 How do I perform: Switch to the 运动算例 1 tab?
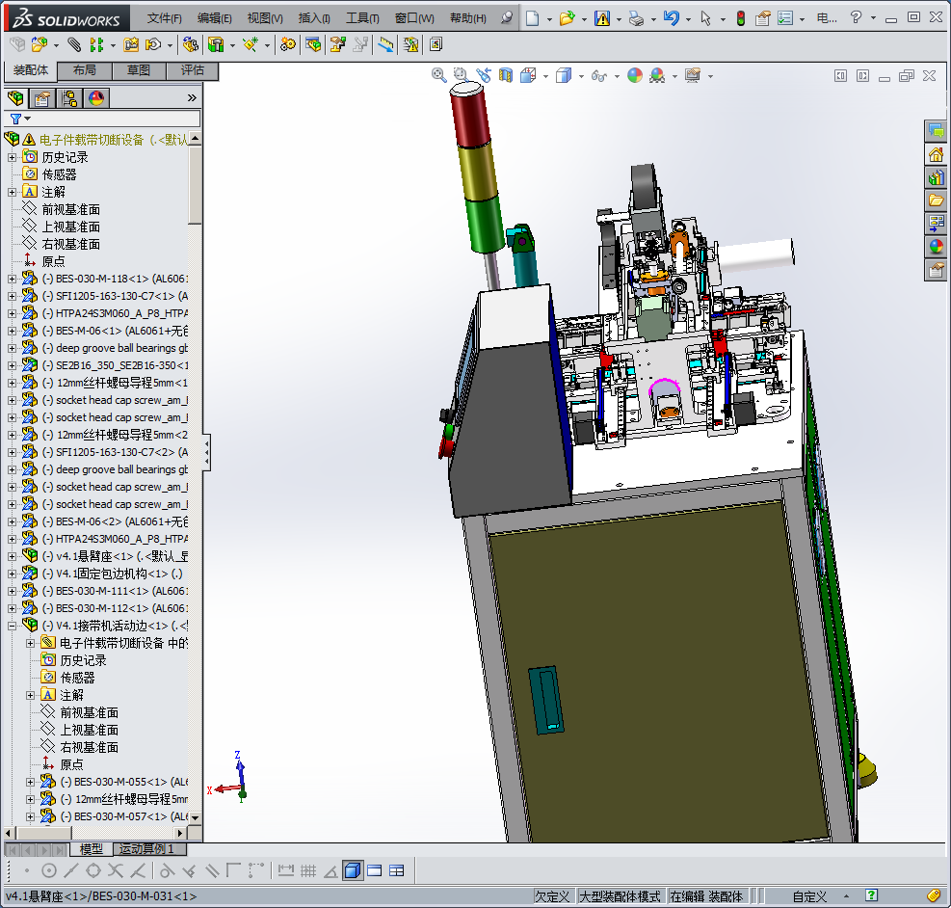(x=147, y=849)
